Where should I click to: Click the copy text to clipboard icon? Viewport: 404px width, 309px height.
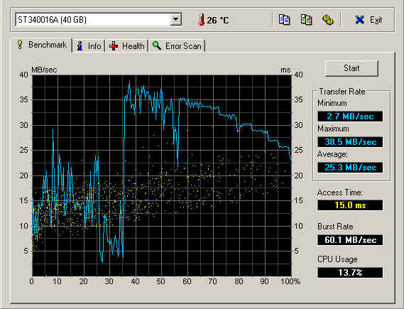click(284, 20)
